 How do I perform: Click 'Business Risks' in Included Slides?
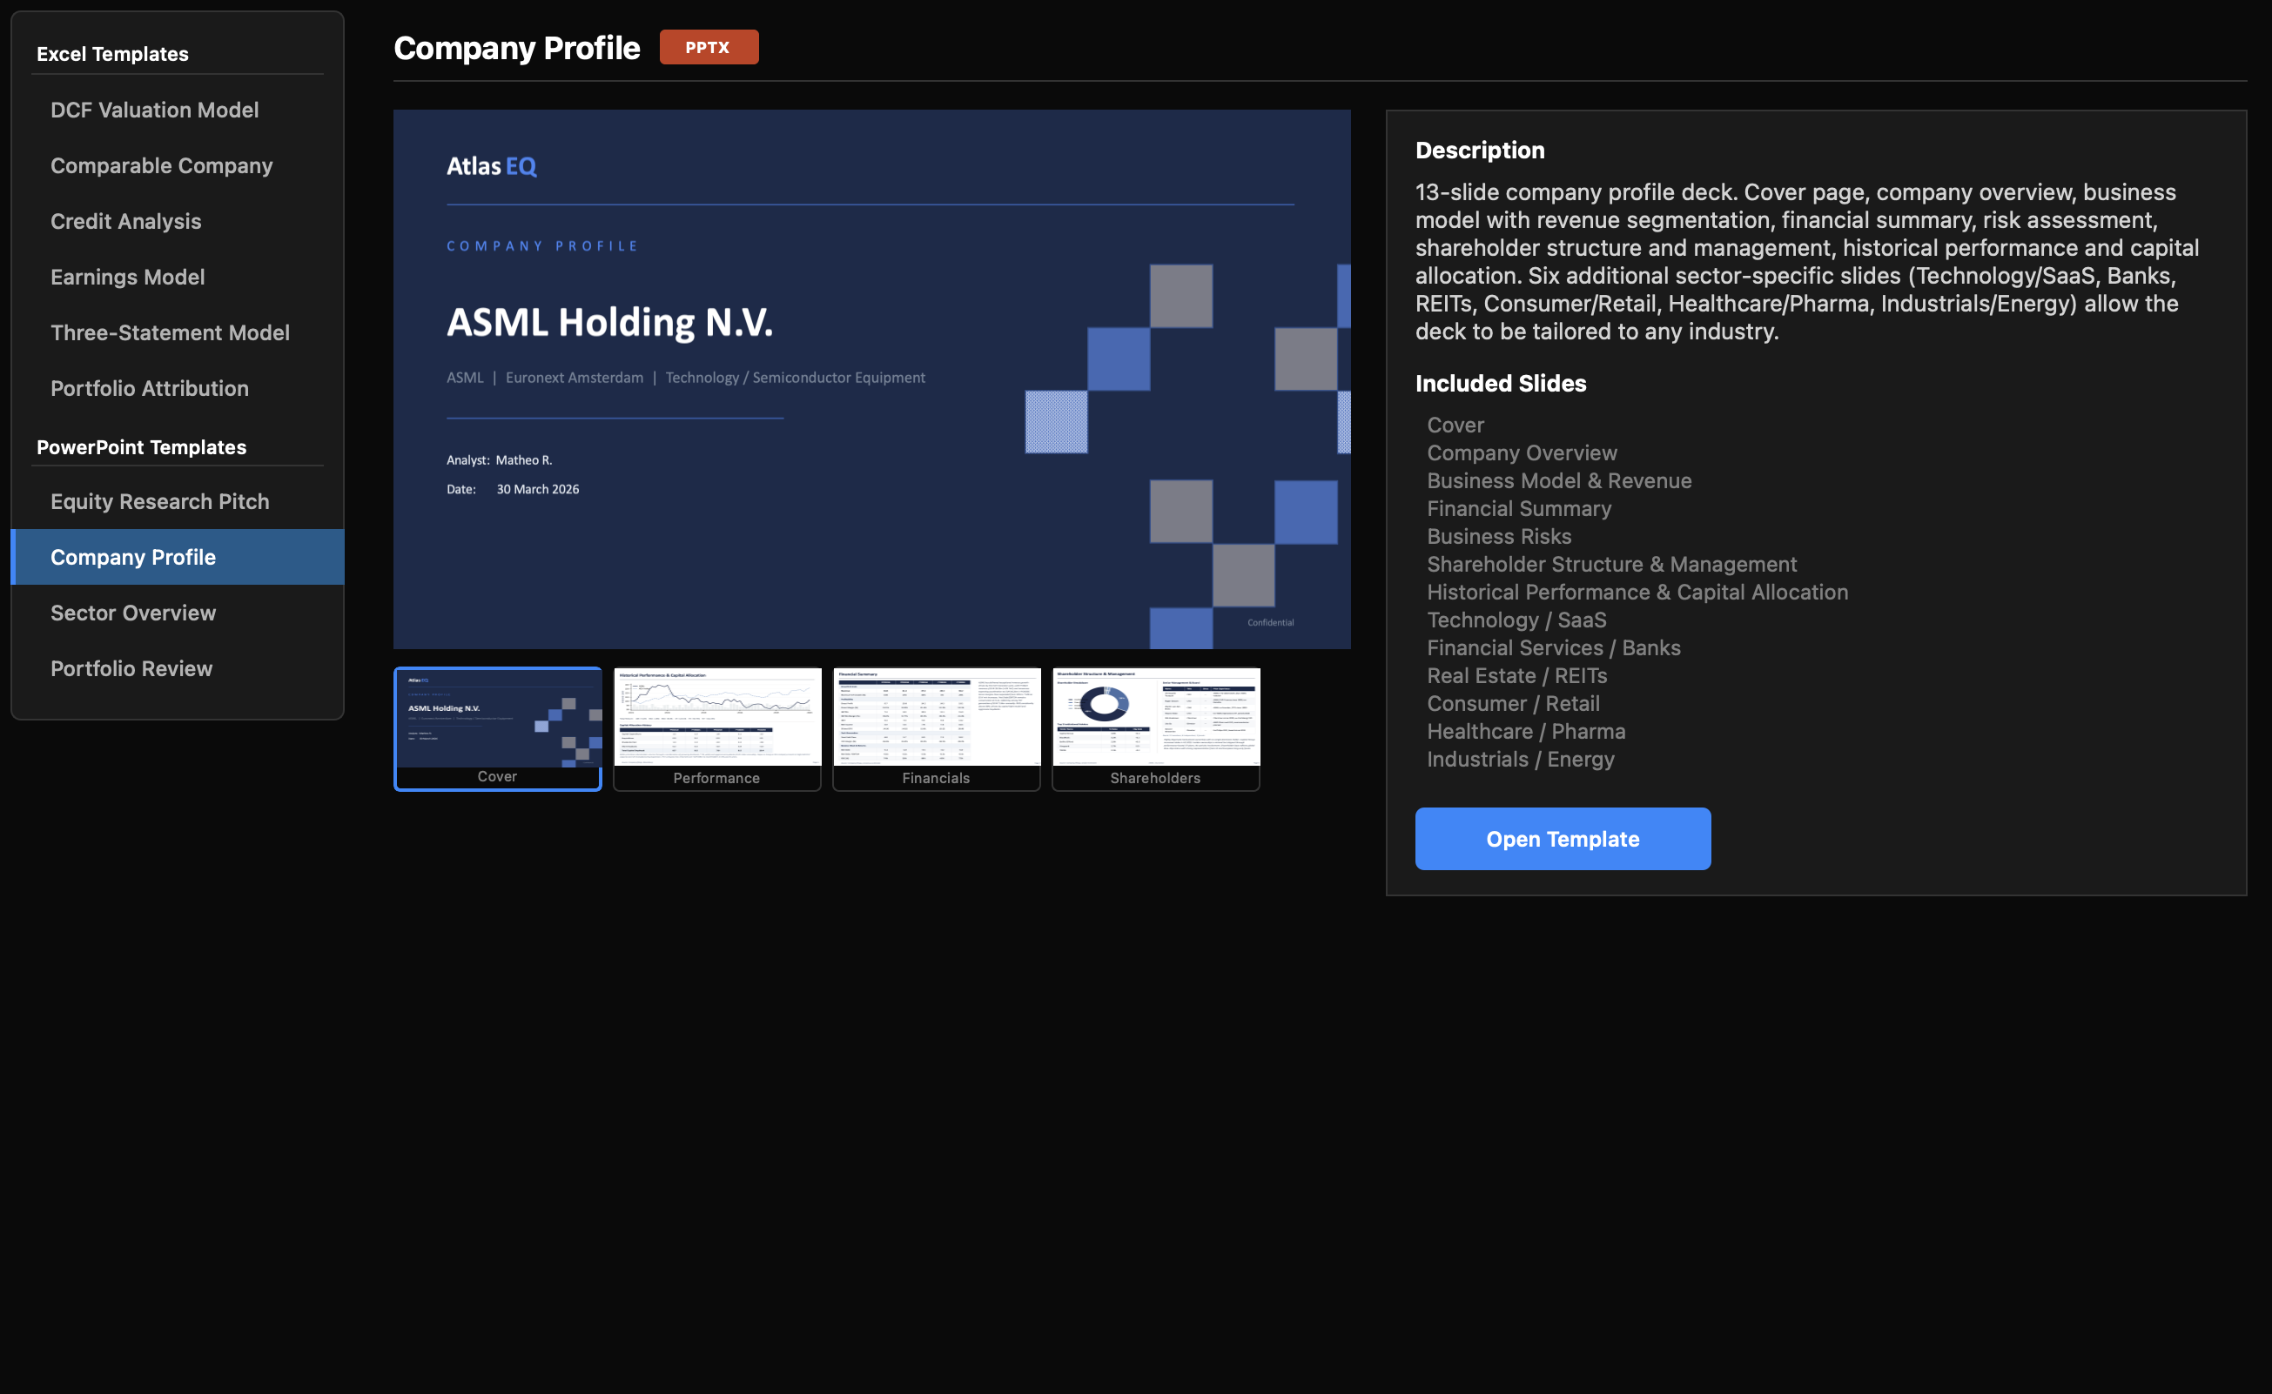1499,536
